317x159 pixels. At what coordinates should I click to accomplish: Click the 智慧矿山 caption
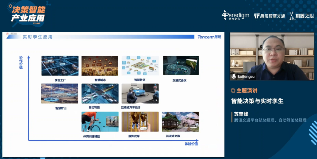point(61,108)
